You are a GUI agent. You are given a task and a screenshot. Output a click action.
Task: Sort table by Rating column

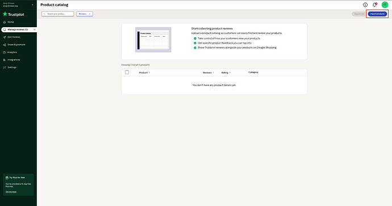226,72
